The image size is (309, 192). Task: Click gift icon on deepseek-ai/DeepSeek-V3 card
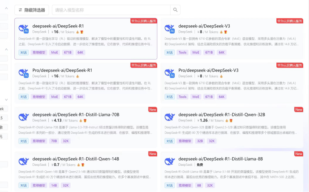click(226, 32)
